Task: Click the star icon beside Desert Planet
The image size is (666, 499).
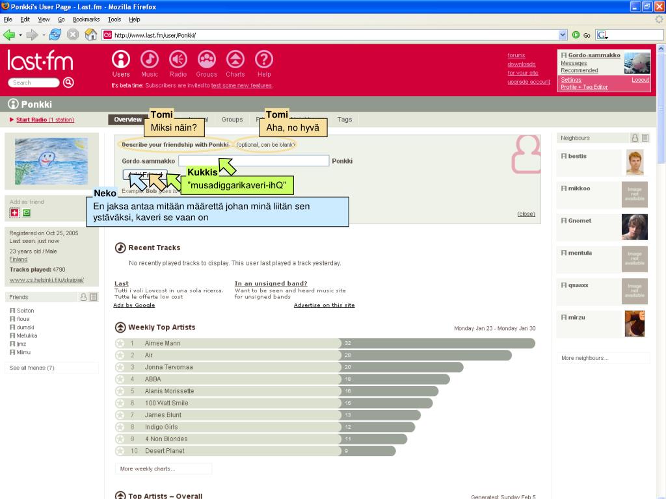Action: pyautogui.click(x=120, y=451)
